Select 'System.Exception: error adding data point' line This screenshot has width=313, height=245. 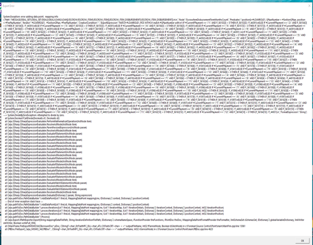[x=31, y=17]
